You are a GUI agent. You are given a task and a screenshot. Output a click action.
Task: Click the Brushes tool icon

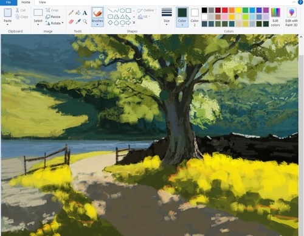click(x=97, y=13)
